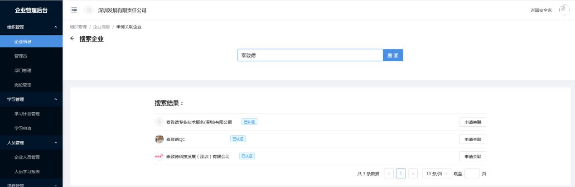Apply to associate with 泰致德科技发展（深圳）有限公司
Viewport: 575px width, 187px height.
coord(473,156)
